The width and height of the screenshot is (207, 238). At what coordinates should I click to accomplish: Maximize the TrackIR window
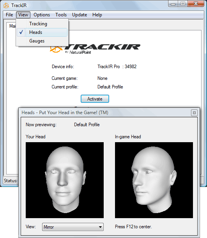click(x=183, y=4)
